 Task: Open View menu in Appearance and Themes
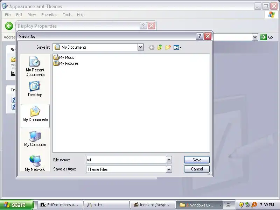(x=32, y=15)
